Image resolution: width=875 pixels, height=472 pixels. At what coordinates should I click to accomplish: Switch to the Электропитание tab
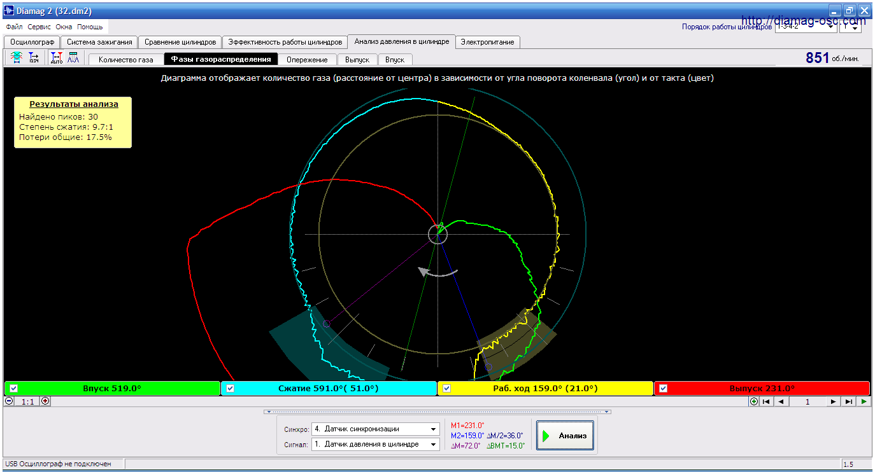489,42
